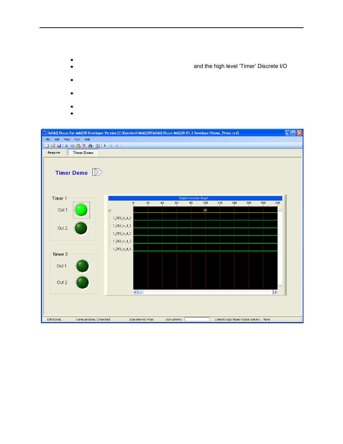This screenshot has height=444, width=343.
Task: Click the Digital Waveform Graph title bar
Action: click(x=195, y=198)
